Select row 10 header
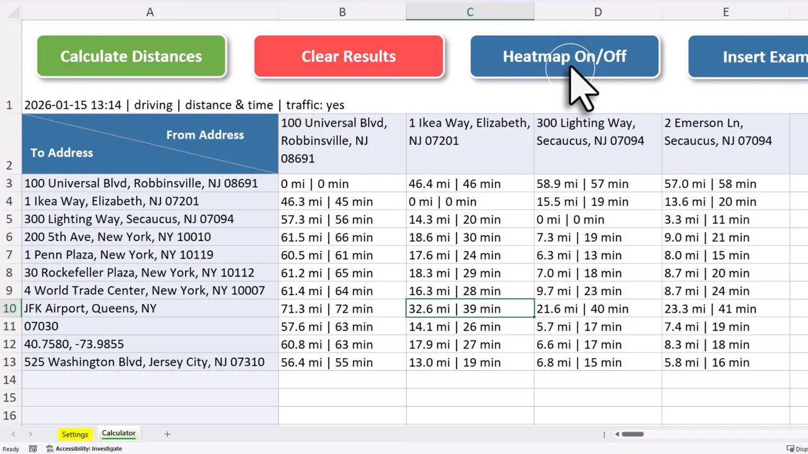This screenshot has height=454, width=808. point(10,308)
